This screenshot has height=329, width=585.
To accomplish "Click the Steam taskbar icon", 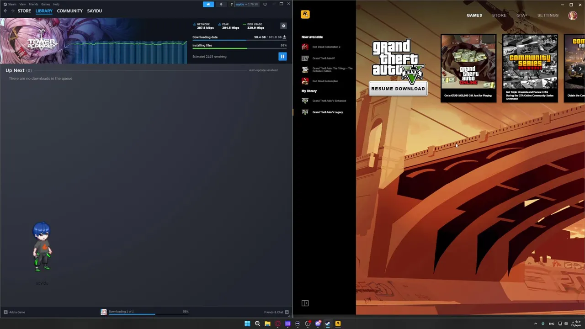I will (328, 324).
